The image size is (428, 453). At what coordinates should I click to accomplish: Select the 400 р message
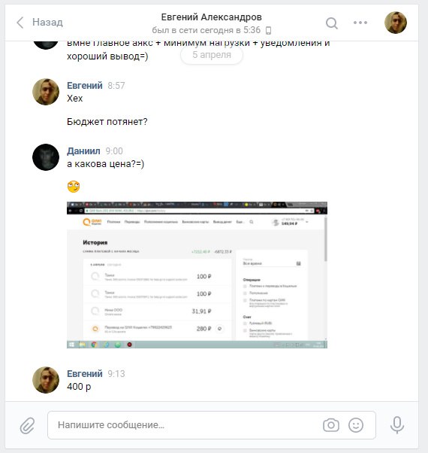coord(79,387)
